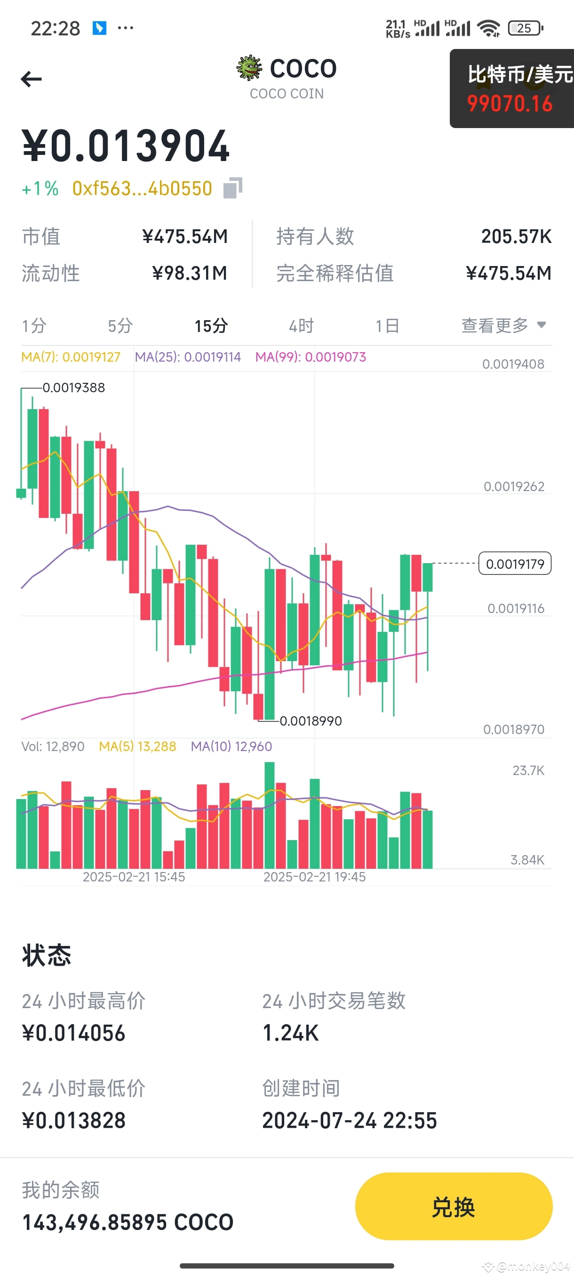
Task: Open the 查看更多 dropdown
Action: click(x=501, y=326)
